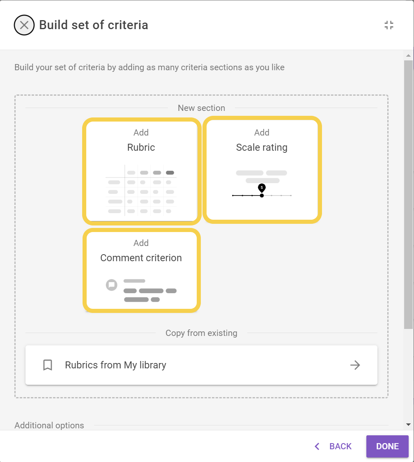Click the purple chevron left of BACK
The height and width of the screenshot is (462, 414).
tap(317, 446)
